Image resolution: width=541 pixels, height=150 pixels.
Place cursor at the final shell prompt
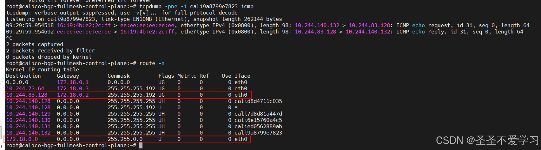[141, 145]
